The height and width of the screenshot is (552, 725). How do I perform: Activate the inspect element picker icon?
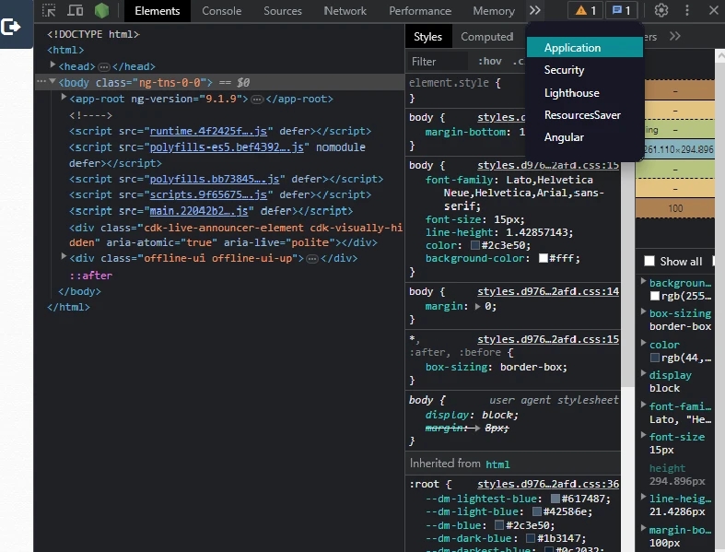coord(49,10)
